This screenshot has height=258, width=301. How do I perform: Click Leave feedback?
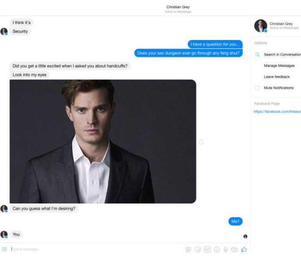coord(276,77)
